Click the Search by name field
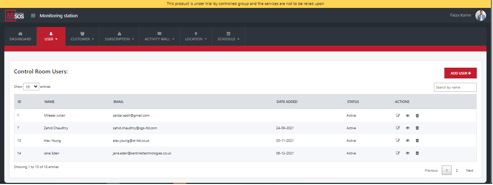This screenshot has width=493, height=185. (455, 87)
